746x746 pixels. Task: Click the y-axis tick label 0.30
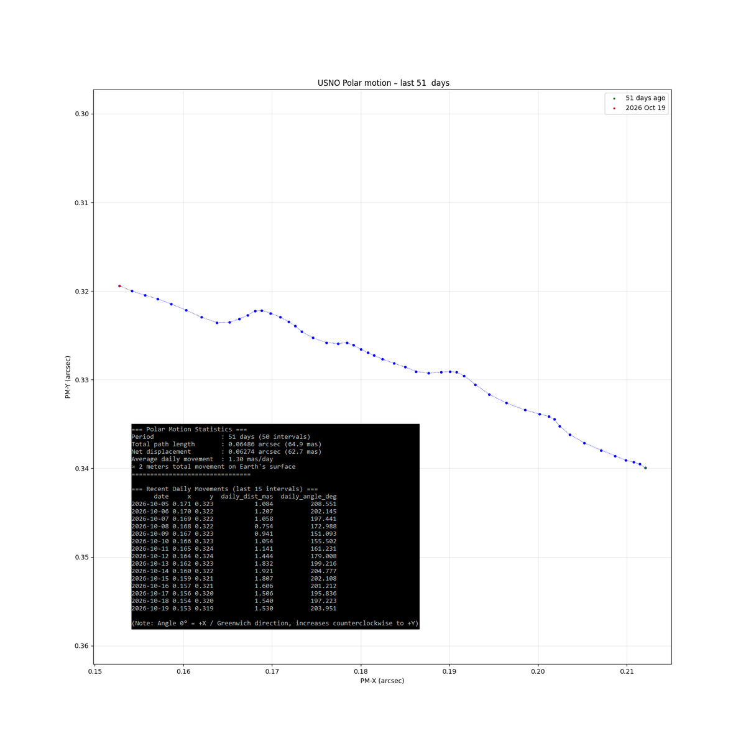tap(81, 114)
